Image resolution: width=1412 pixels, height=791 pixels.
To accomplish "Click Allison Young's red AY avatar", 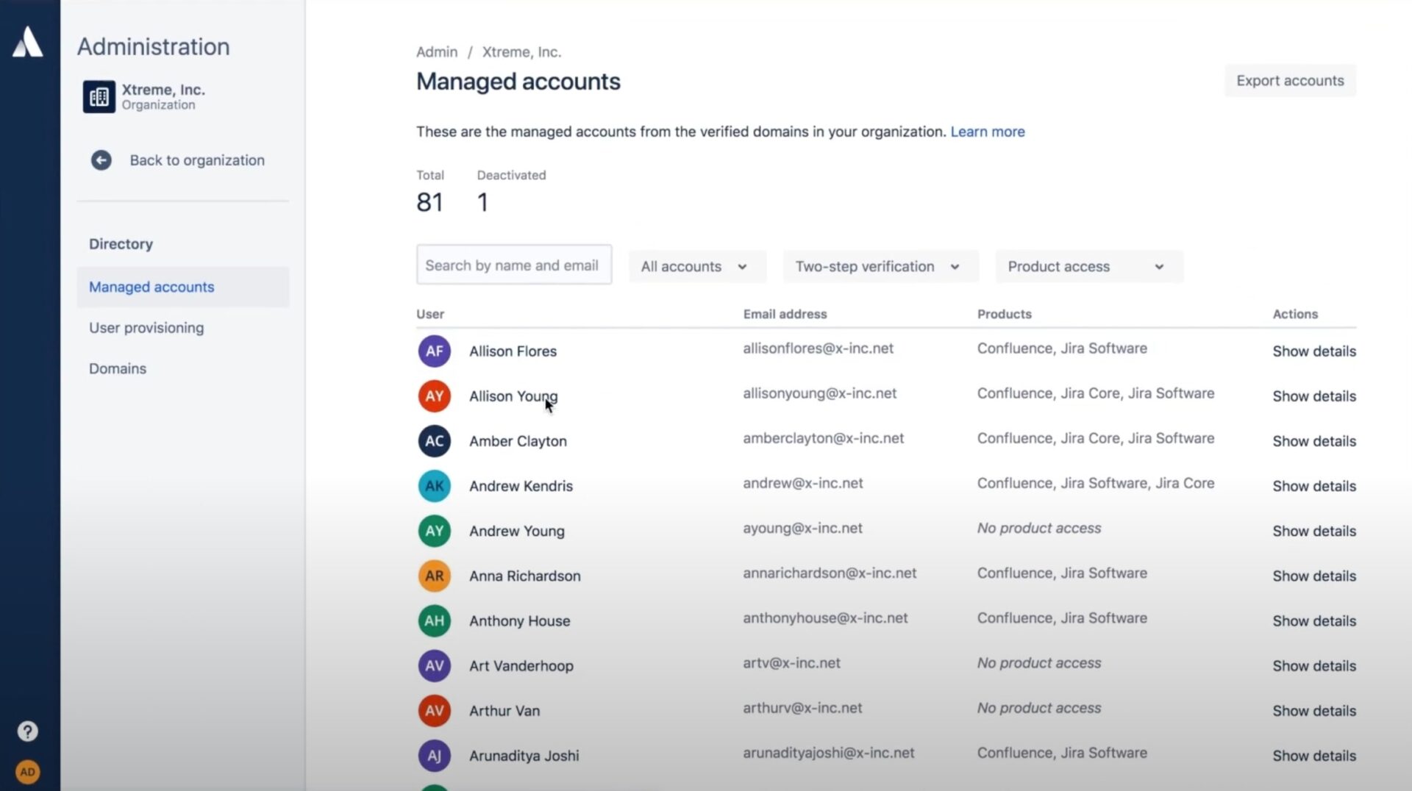I will 435,396.
